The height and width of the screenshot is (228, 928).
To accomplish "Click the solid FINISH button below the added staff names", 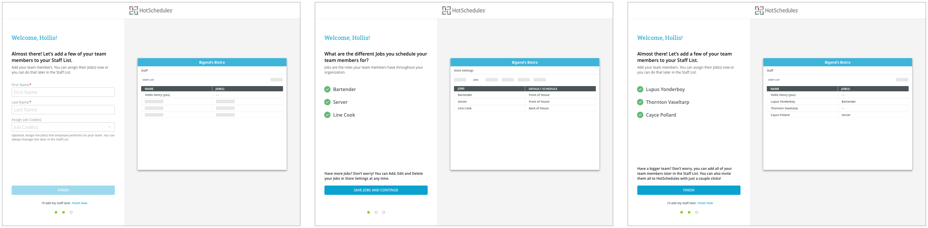I will coord(688,190).
